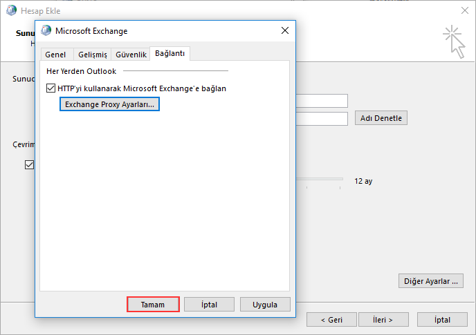Open Exchange Proxy Ayarları
The image size is (476, 335).
(109, 104)
